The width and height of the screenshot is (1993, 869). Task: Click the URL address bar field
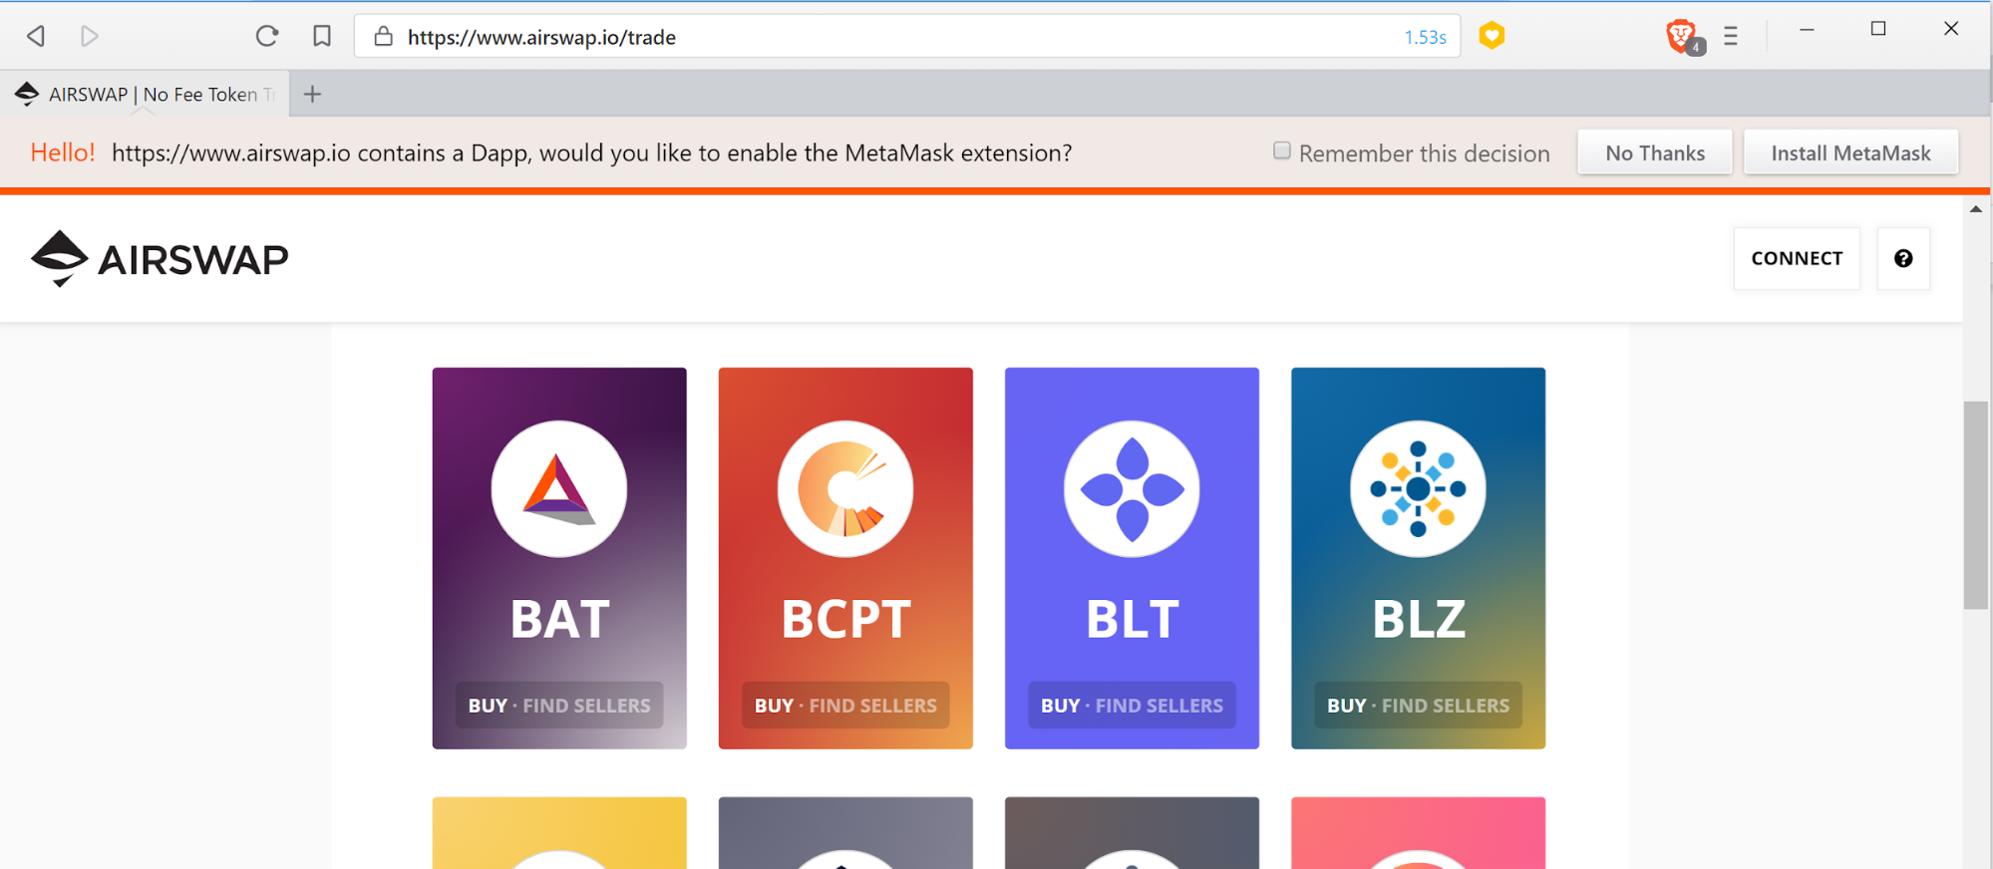pos(907,37)
